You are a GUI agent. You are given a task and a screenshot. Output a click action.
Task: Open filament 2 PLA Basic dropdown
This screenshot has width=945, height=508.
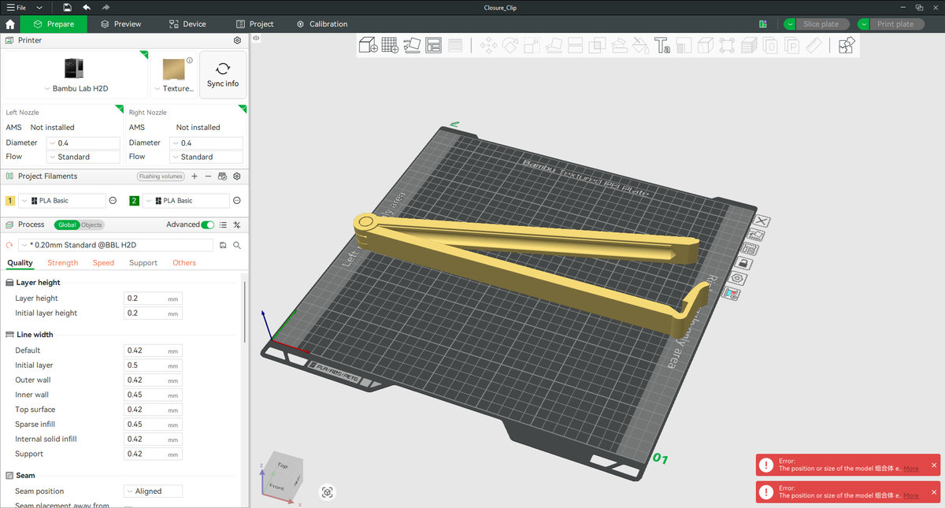tap(187, 201)
